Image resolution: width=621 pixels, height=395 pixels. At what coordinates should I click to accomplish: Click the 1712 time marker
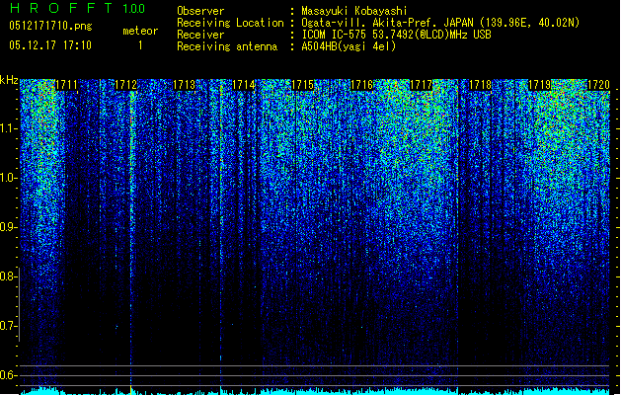coord(125,85)
